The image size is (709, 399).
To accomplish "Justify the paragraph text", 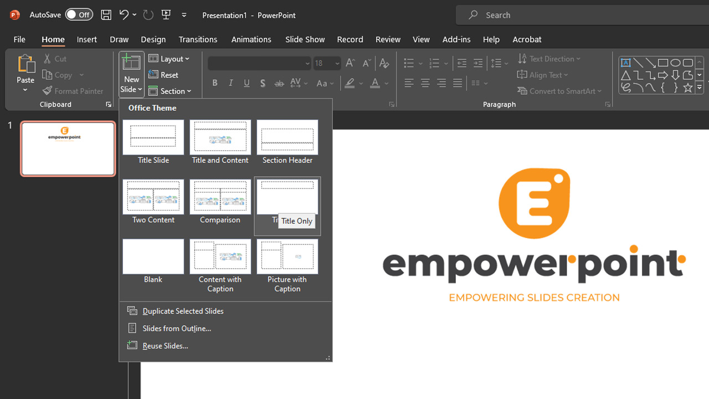I will click(457, 83).
